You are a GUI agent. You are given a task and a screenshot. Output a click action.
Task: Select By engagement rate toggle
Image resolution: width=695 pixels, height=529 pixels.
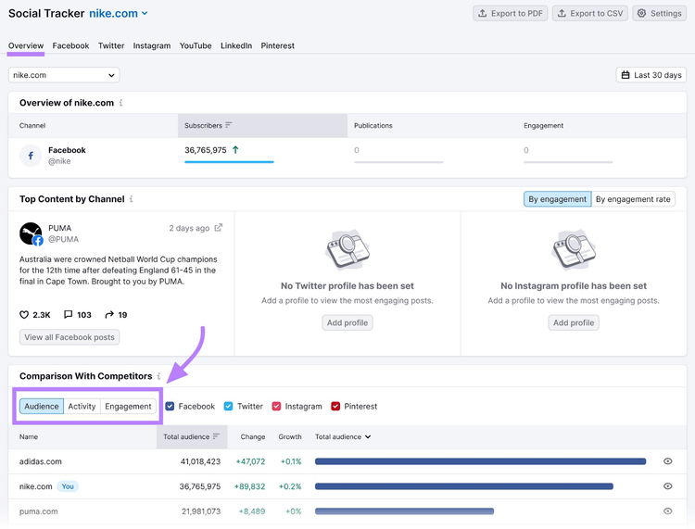coord(633,199)
